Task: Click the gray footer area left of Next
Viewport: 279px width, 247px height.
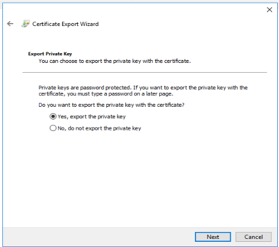Action: [x=99, y=237]
